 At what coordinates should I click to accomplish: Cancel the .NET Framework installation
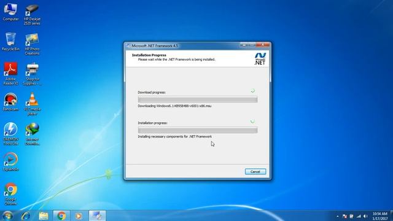[x=255, y=172]
